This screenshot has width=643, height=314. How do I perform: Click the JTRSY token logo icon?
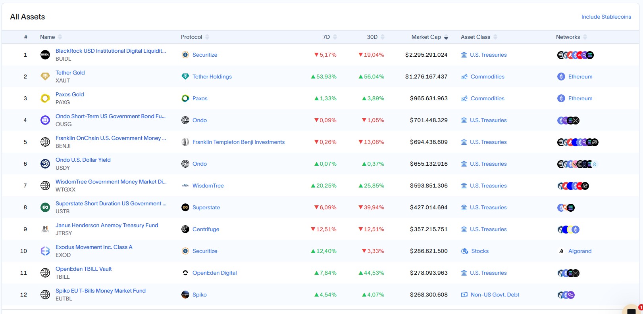click(x=45, y=229)
